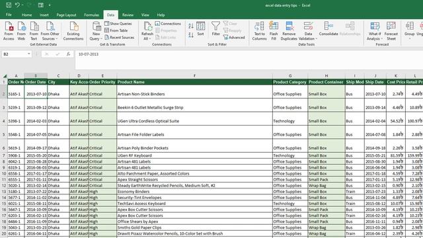The image size is (423, 238).
Task: Open Text to Columns wizard
Action: [259, 31]
